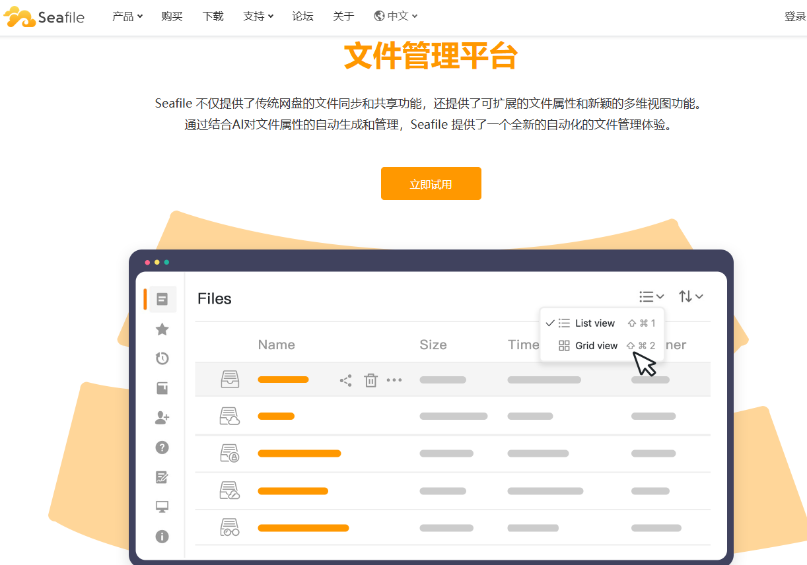
Task: Click the Size column header
Action: pyautogui.click(x=433, y=345)
